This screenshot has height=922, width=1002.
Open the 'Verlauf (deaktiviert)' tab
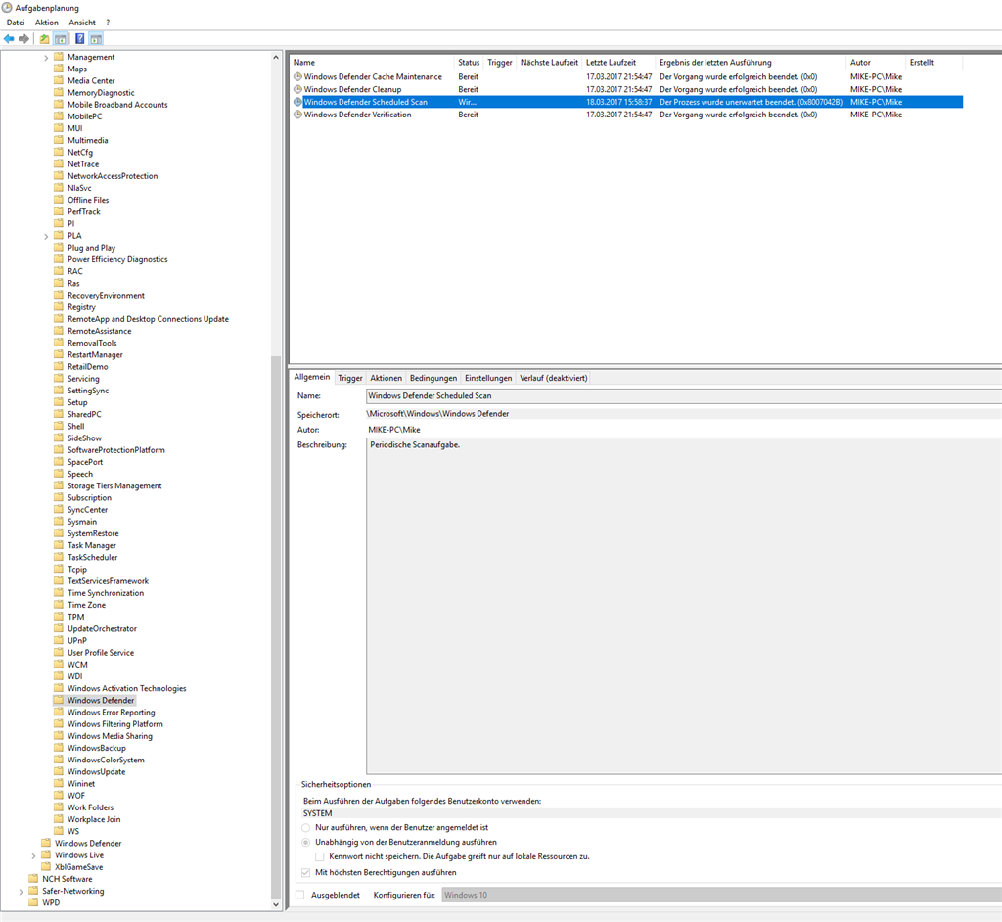point(554,378)
